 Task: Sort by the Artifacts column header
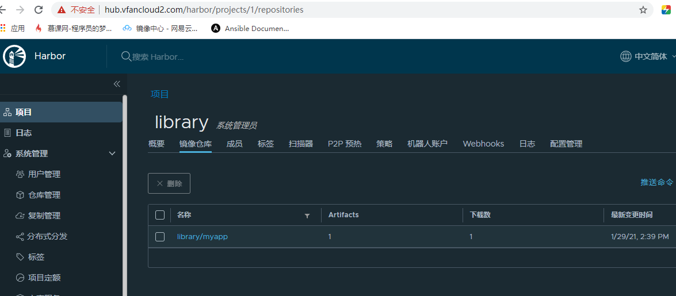343,214
